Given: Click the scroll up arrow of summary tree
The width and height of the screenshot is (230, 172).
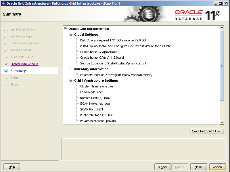Looking at the screenshot, I should tap(222, 28).
